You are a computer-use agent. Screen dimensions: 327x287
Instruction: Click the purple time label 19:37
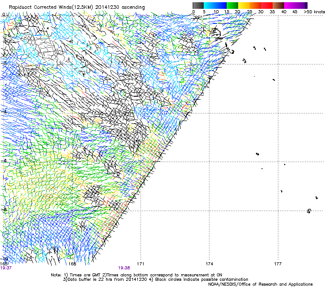click(6, 268)
